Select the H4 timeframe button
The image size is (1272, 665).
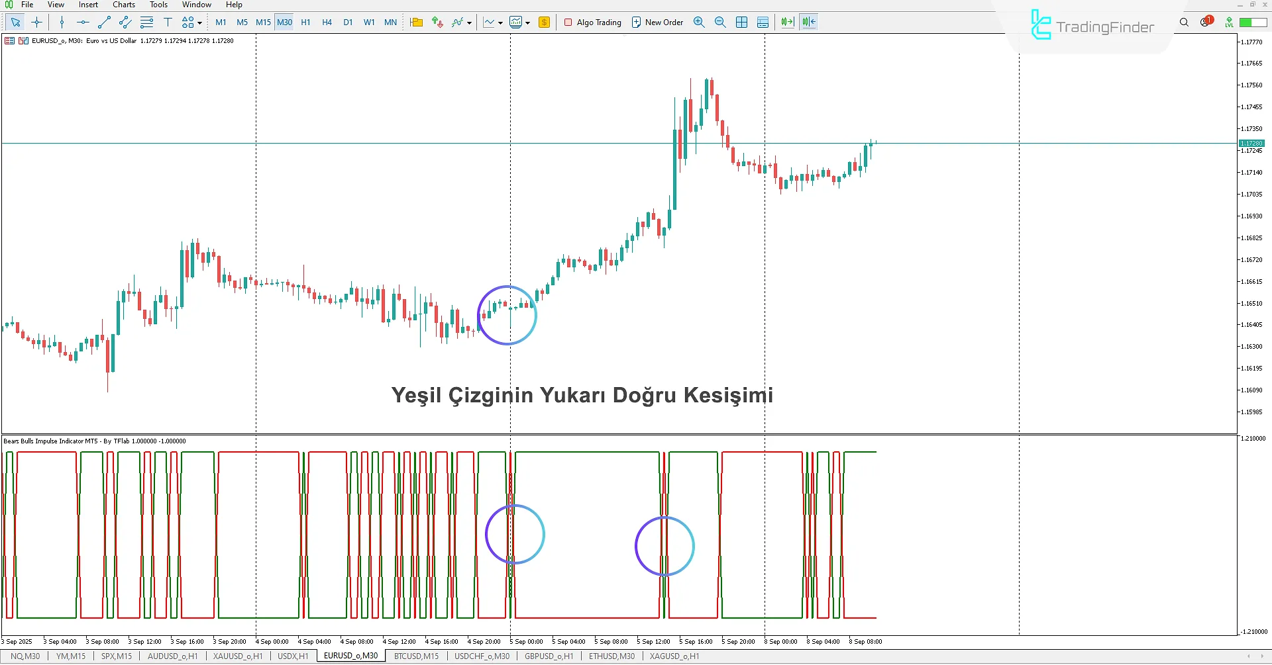click(x=327, y=22)
